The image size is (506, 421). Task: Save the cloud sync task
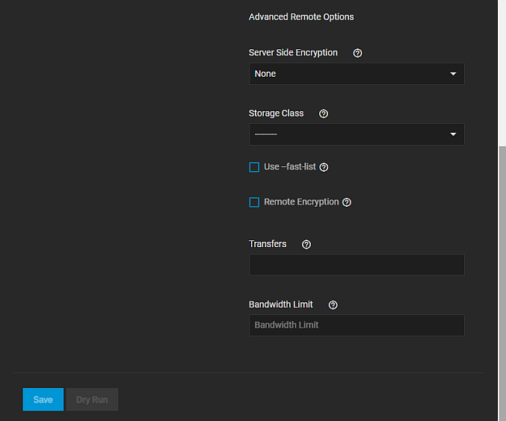(43, 399)
